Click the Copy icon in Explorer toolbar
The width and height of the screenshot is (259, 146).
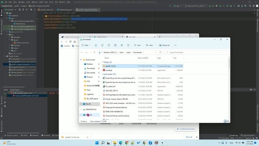point(102,45)
